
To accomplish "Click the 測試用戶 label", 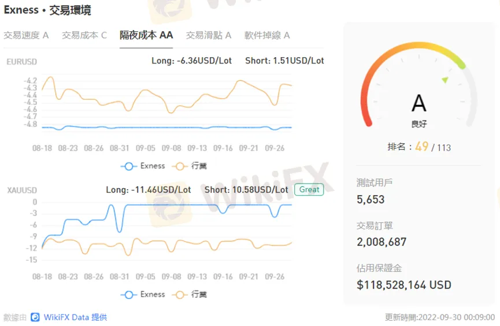I will [375, 183].
